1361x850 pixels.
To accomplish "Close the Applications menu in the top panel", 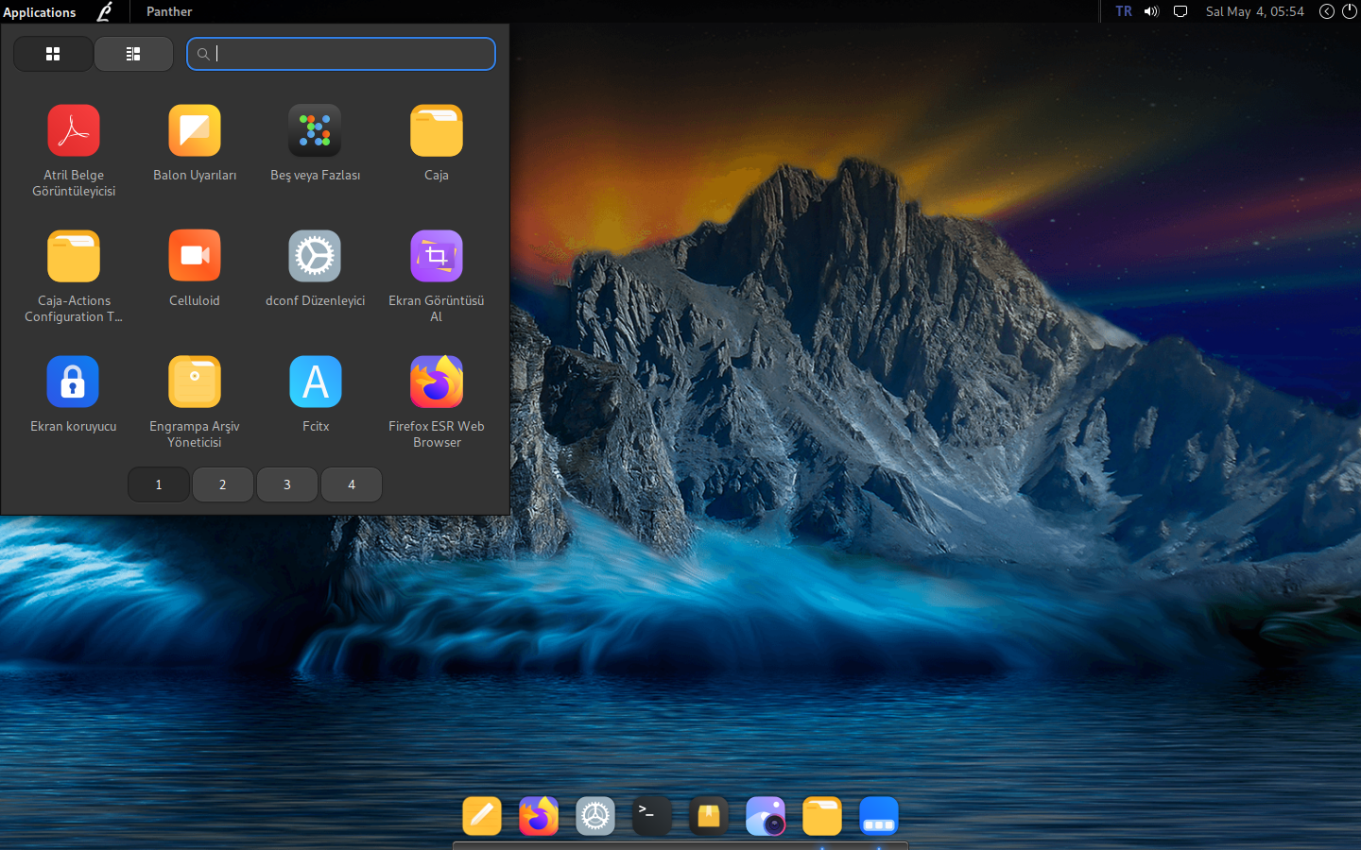I will click(40, 11).
